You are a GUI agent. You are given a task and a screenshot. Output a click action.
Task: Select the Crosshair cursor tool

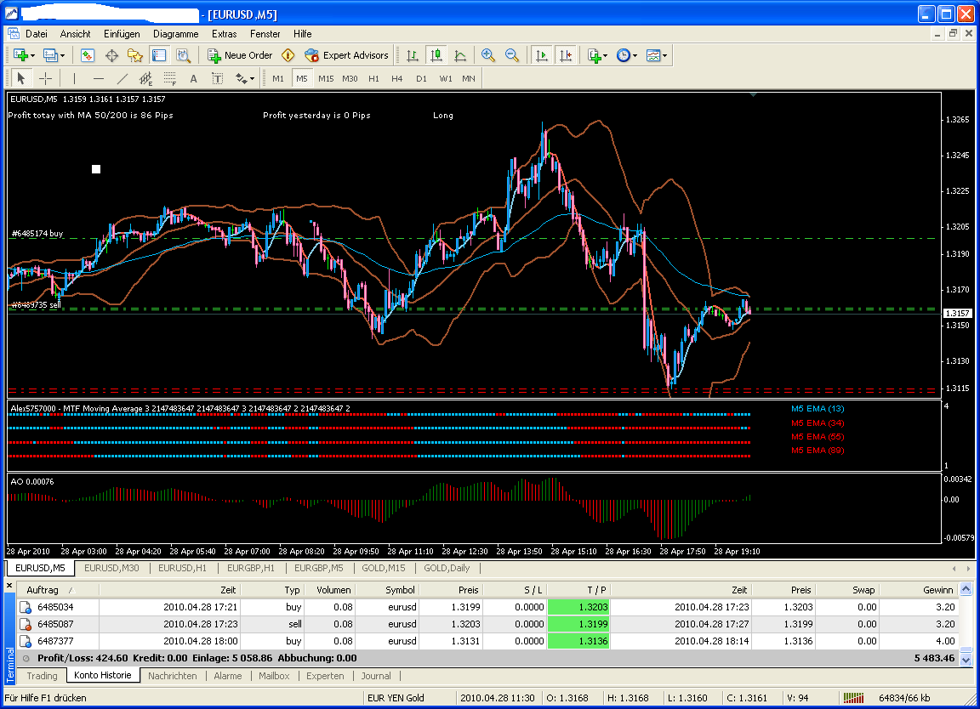tap(46, 79)
